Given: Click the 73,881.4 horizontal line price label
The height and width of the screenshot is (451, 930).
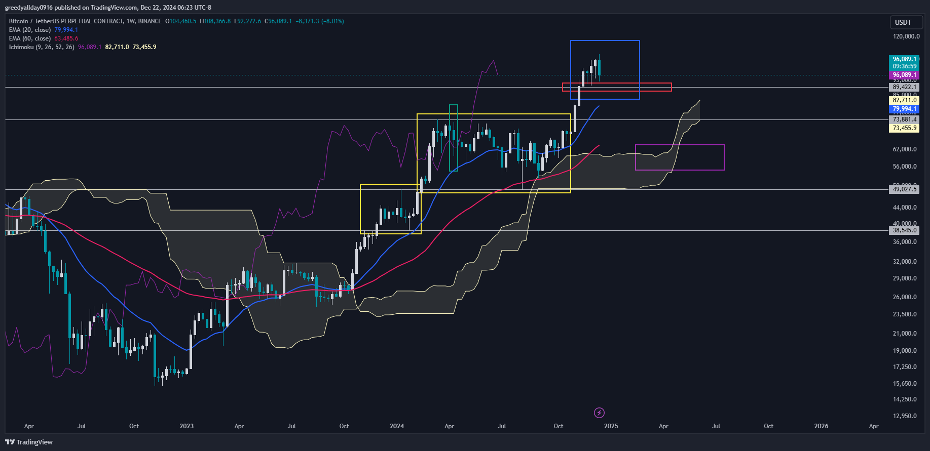Looking at the screenshot, I should tap(905, 119).
